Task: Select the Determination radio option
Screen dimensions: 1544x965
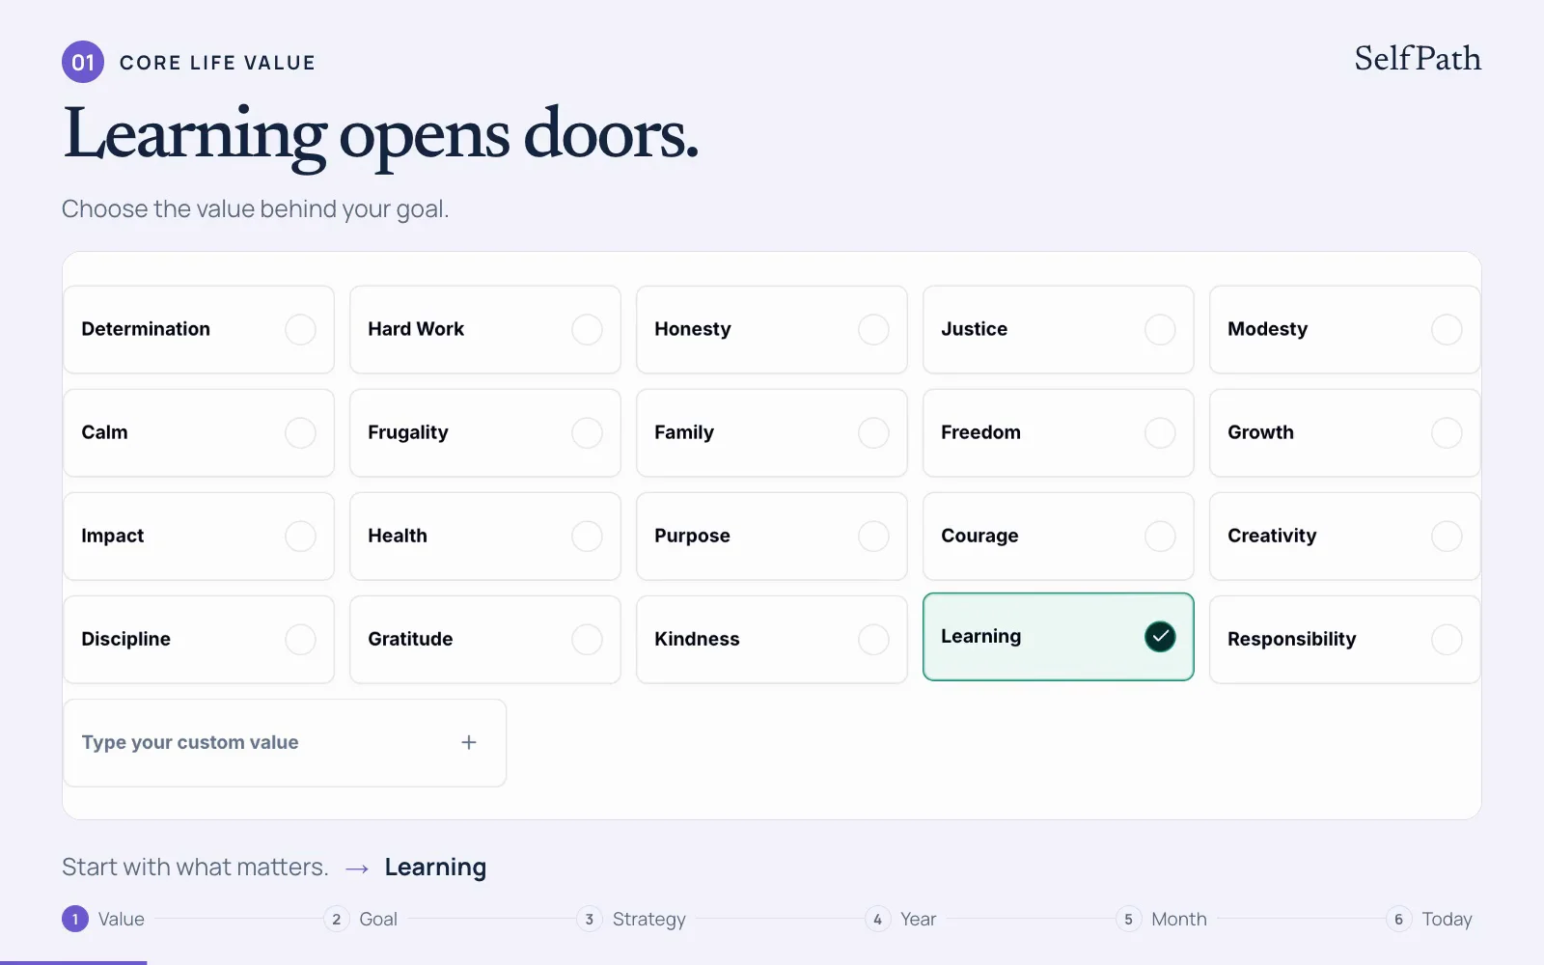Action: pyautogui.click(x=300, y=330)
